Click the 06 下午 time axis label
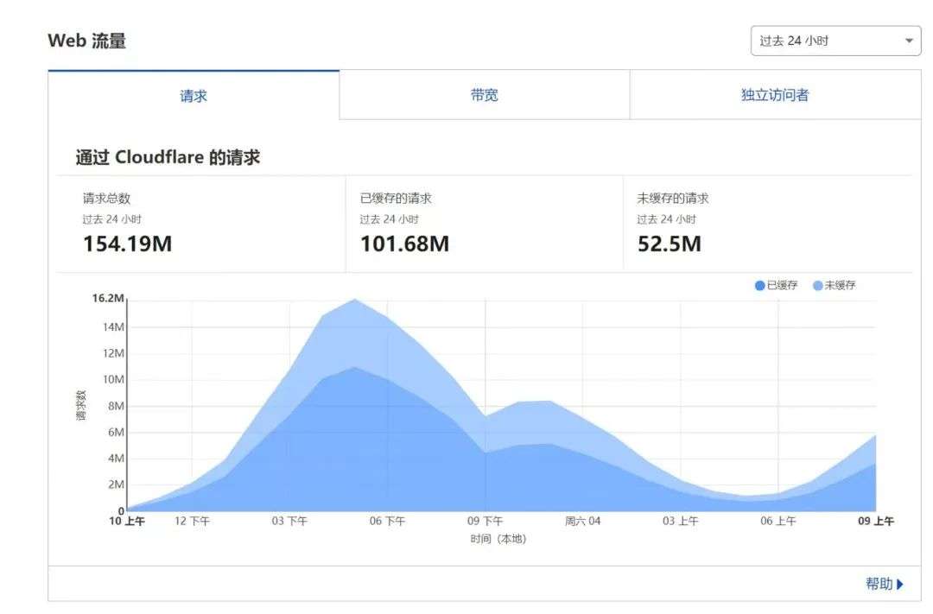The image size is (933, 614). coord(387,522)
